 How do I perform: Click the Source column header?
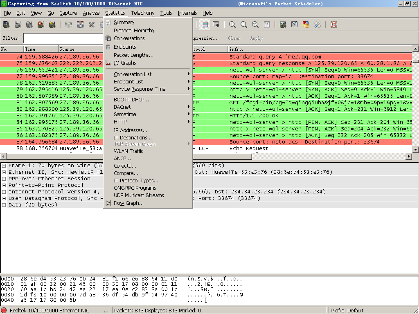click(81, 49)
